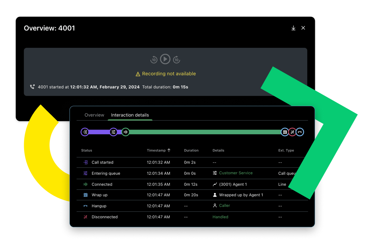Screen dimensions: 366x244
Task: Click the download recording icon
Action: pyautogui.click(x=293, y=28)
